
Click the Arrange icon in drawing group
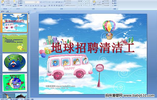pos(94,3)
